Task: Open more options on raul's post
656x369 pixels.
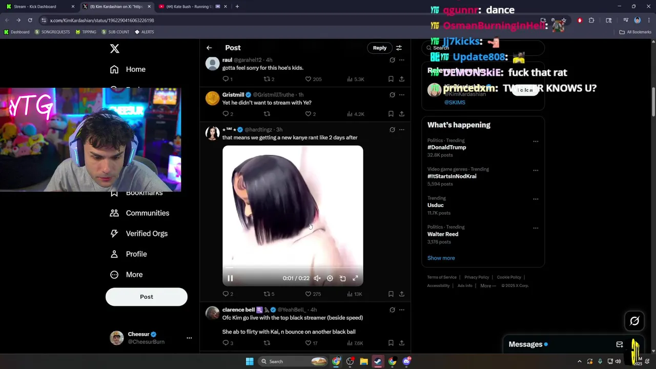Action: [402, 60]
